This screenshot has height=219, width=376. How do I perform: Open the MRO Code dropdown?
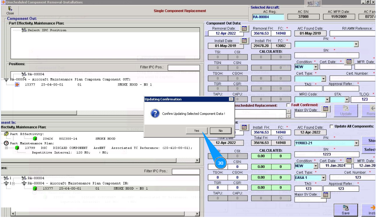pos(327,100)
